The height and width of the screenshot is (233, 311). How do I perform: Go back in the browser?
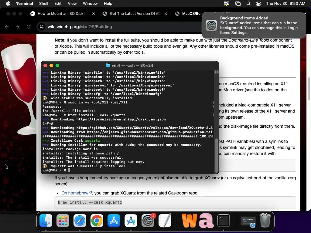pos(7,27)
